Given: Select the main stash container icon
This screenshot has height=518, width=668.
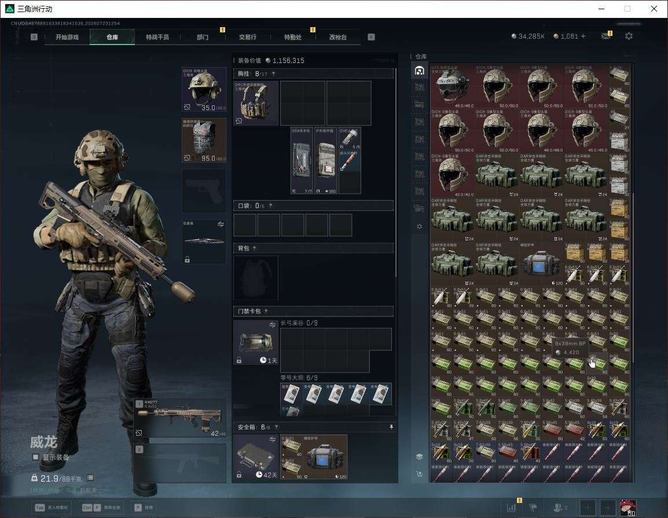Looking at the screenshot, I should (x=419, y=71).
